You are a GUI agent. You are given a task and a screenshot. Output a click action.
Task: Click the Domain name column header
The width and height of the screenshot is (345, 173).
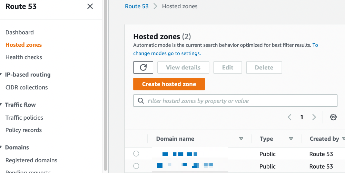click(x=175, y=139)
